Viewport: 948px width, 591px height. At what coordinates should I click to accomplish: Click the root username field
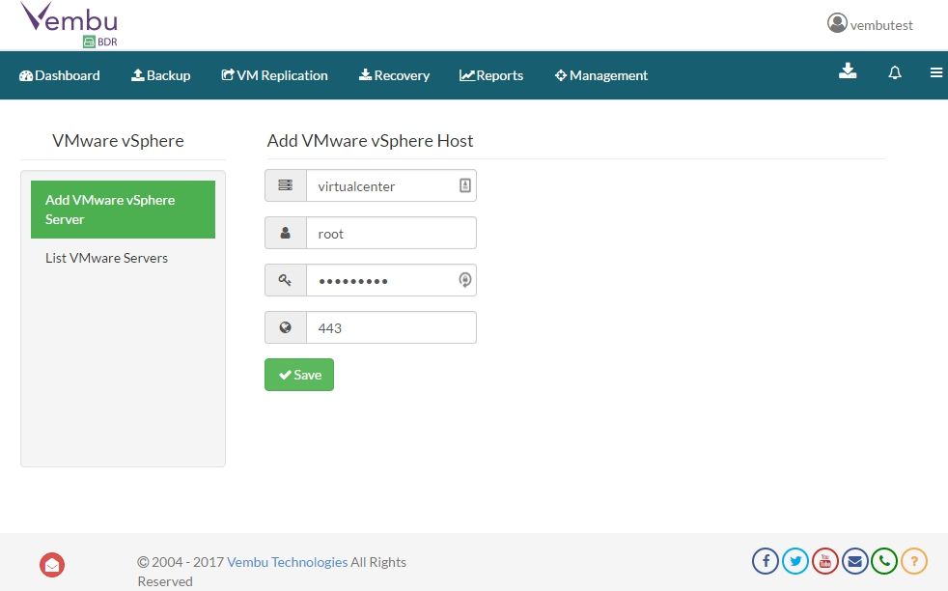[391, 233]
